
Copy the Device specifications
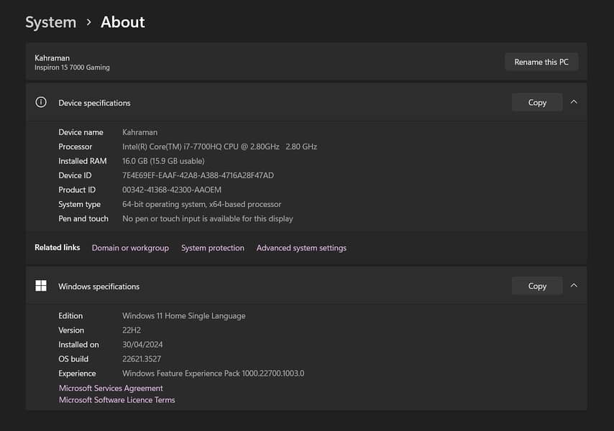coord(537,103)
